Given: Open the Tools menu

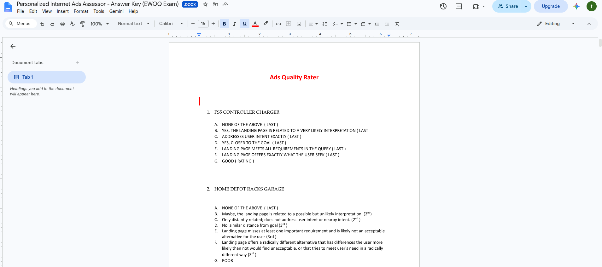Looking at the screenshot, I should click(99, 11).
